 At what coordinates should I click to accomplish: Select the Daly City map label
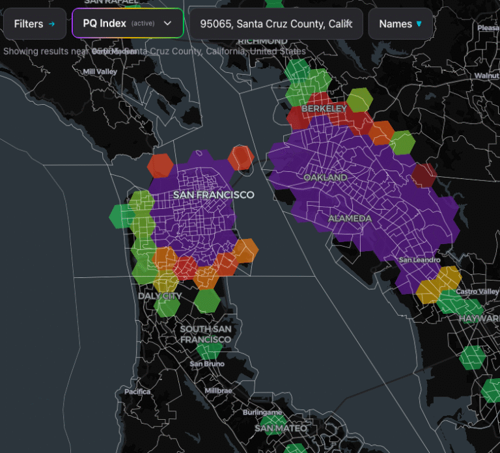pyautogui.click(x=160, y=296)
